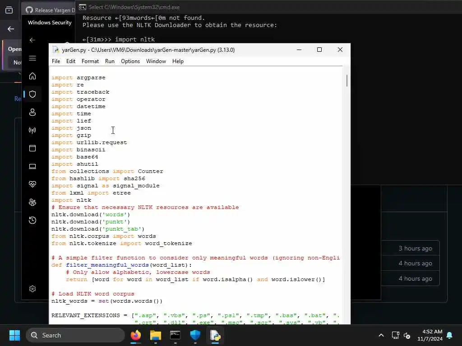The width and height of the screenshot is (462, 346).
Task: Click line "nltk.download('words')"
Action: (x=91, y=214)
